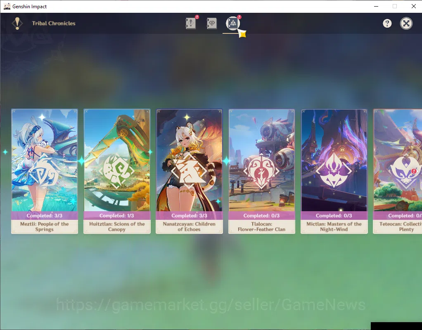The image size is (422, 330).
Task: Open the Nanatzcayan: Children of Echoes card
Action: pyautogui.click(x=189, y=171)
